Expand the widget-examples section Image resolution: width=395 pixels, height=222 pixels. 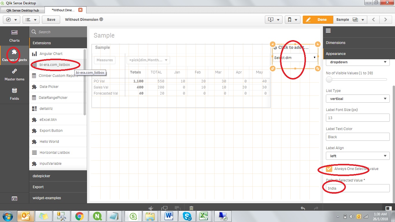coord(58,198)
